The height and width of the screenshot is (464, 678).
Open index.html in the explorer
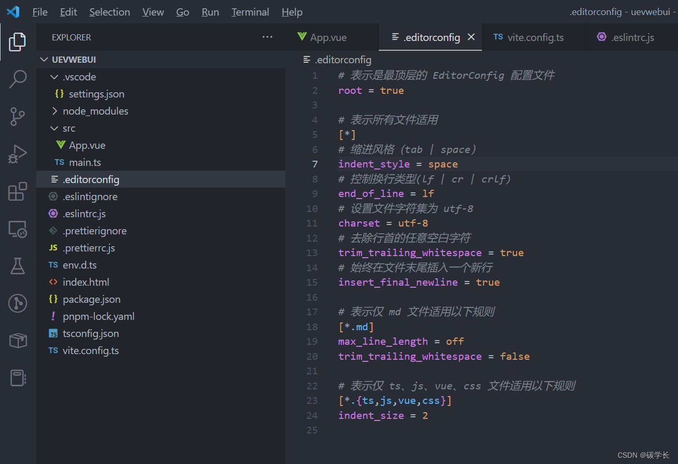[x=161, y=282]
